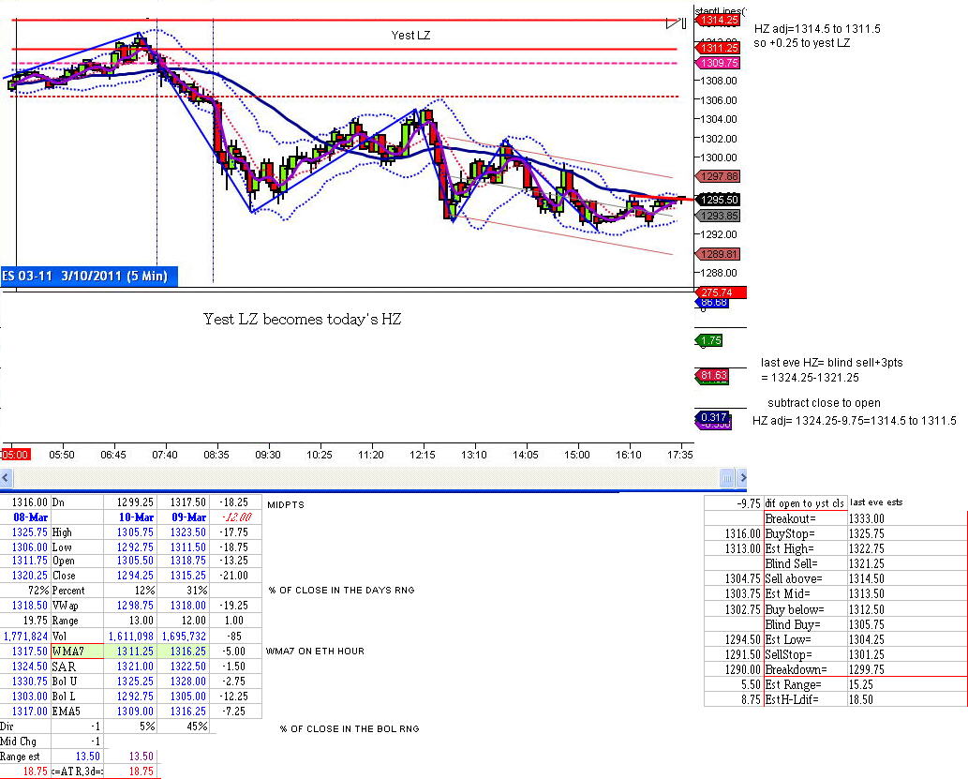Screen dimensions: 968x779
Task: Click the 17:35 time axis label
Action: pyautogui.click(x=680, y=455)
